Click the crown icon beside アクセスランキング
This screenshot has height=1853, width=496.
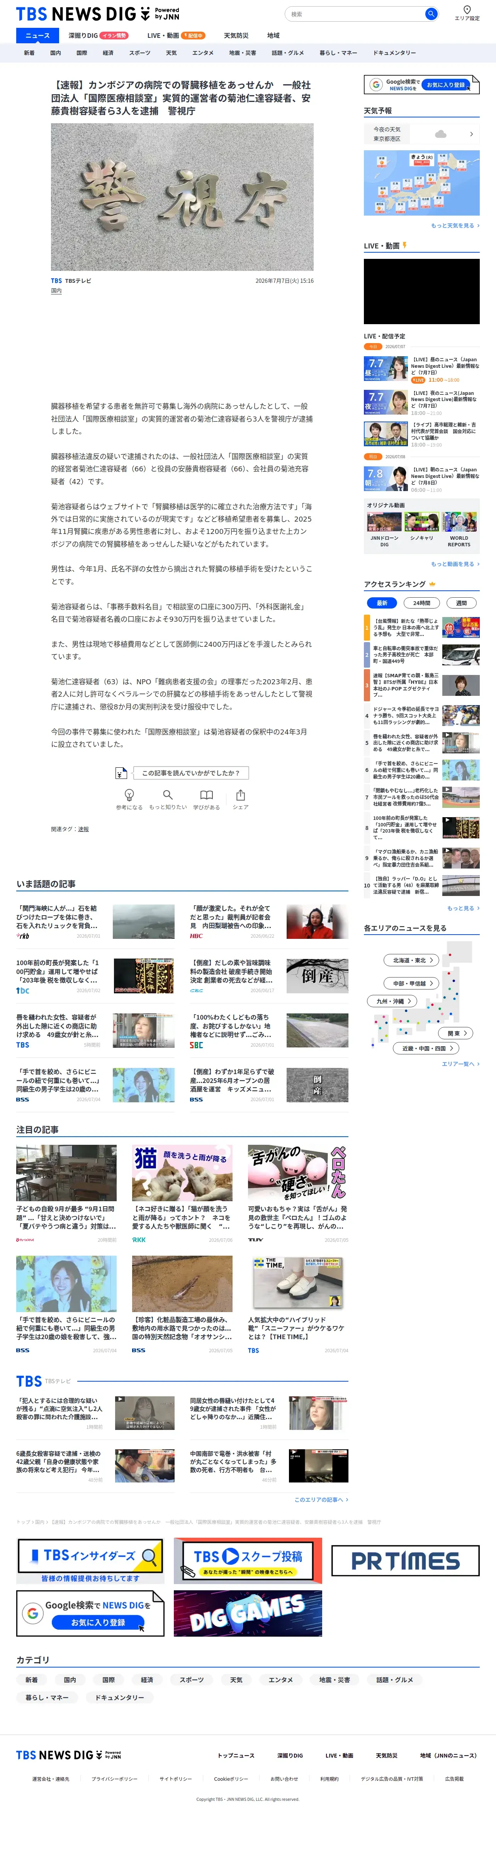point(431,584)
